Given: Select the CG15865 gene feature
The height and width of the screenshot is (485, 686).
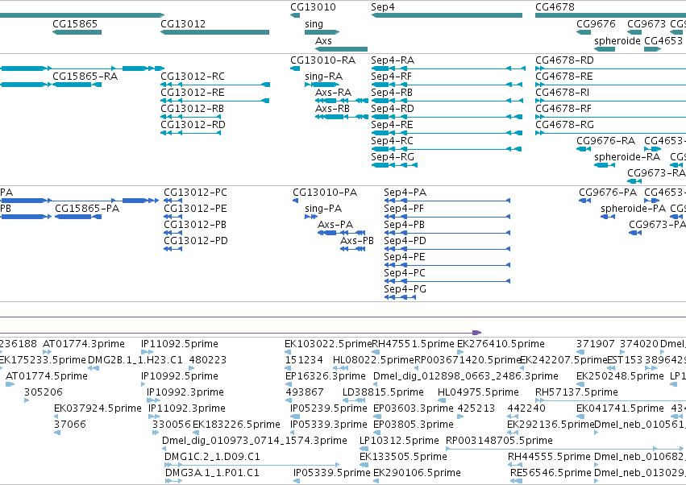Looking at the screenshot, I should [77, 32].
